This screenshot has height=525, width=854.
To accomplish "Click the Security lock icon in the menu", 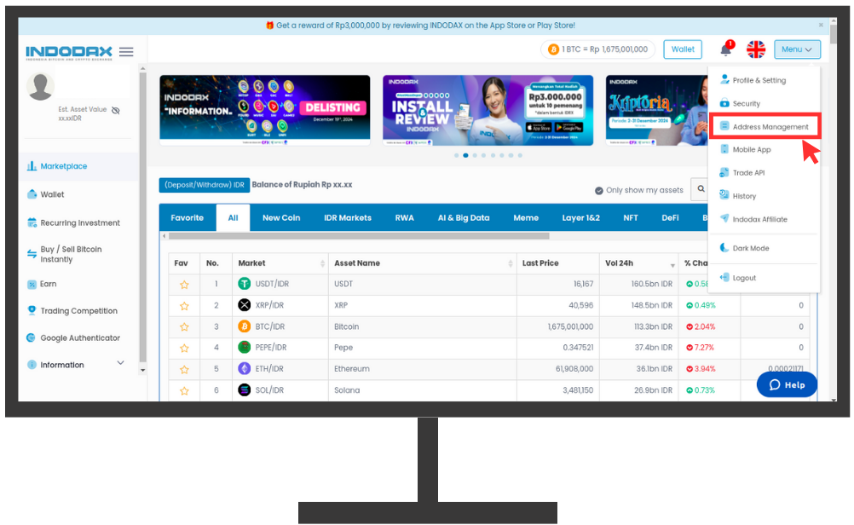I will pyautogui.click(x=724, y=103).
